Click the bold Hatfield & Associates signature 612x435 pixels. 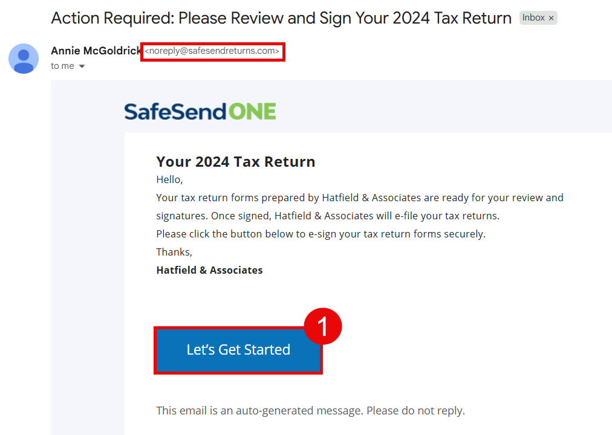click(x=209, y=270)
